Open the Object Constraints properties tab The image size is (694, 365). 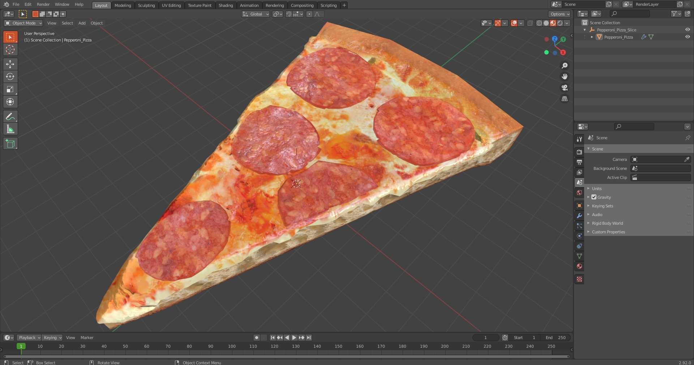coord(579,246)
